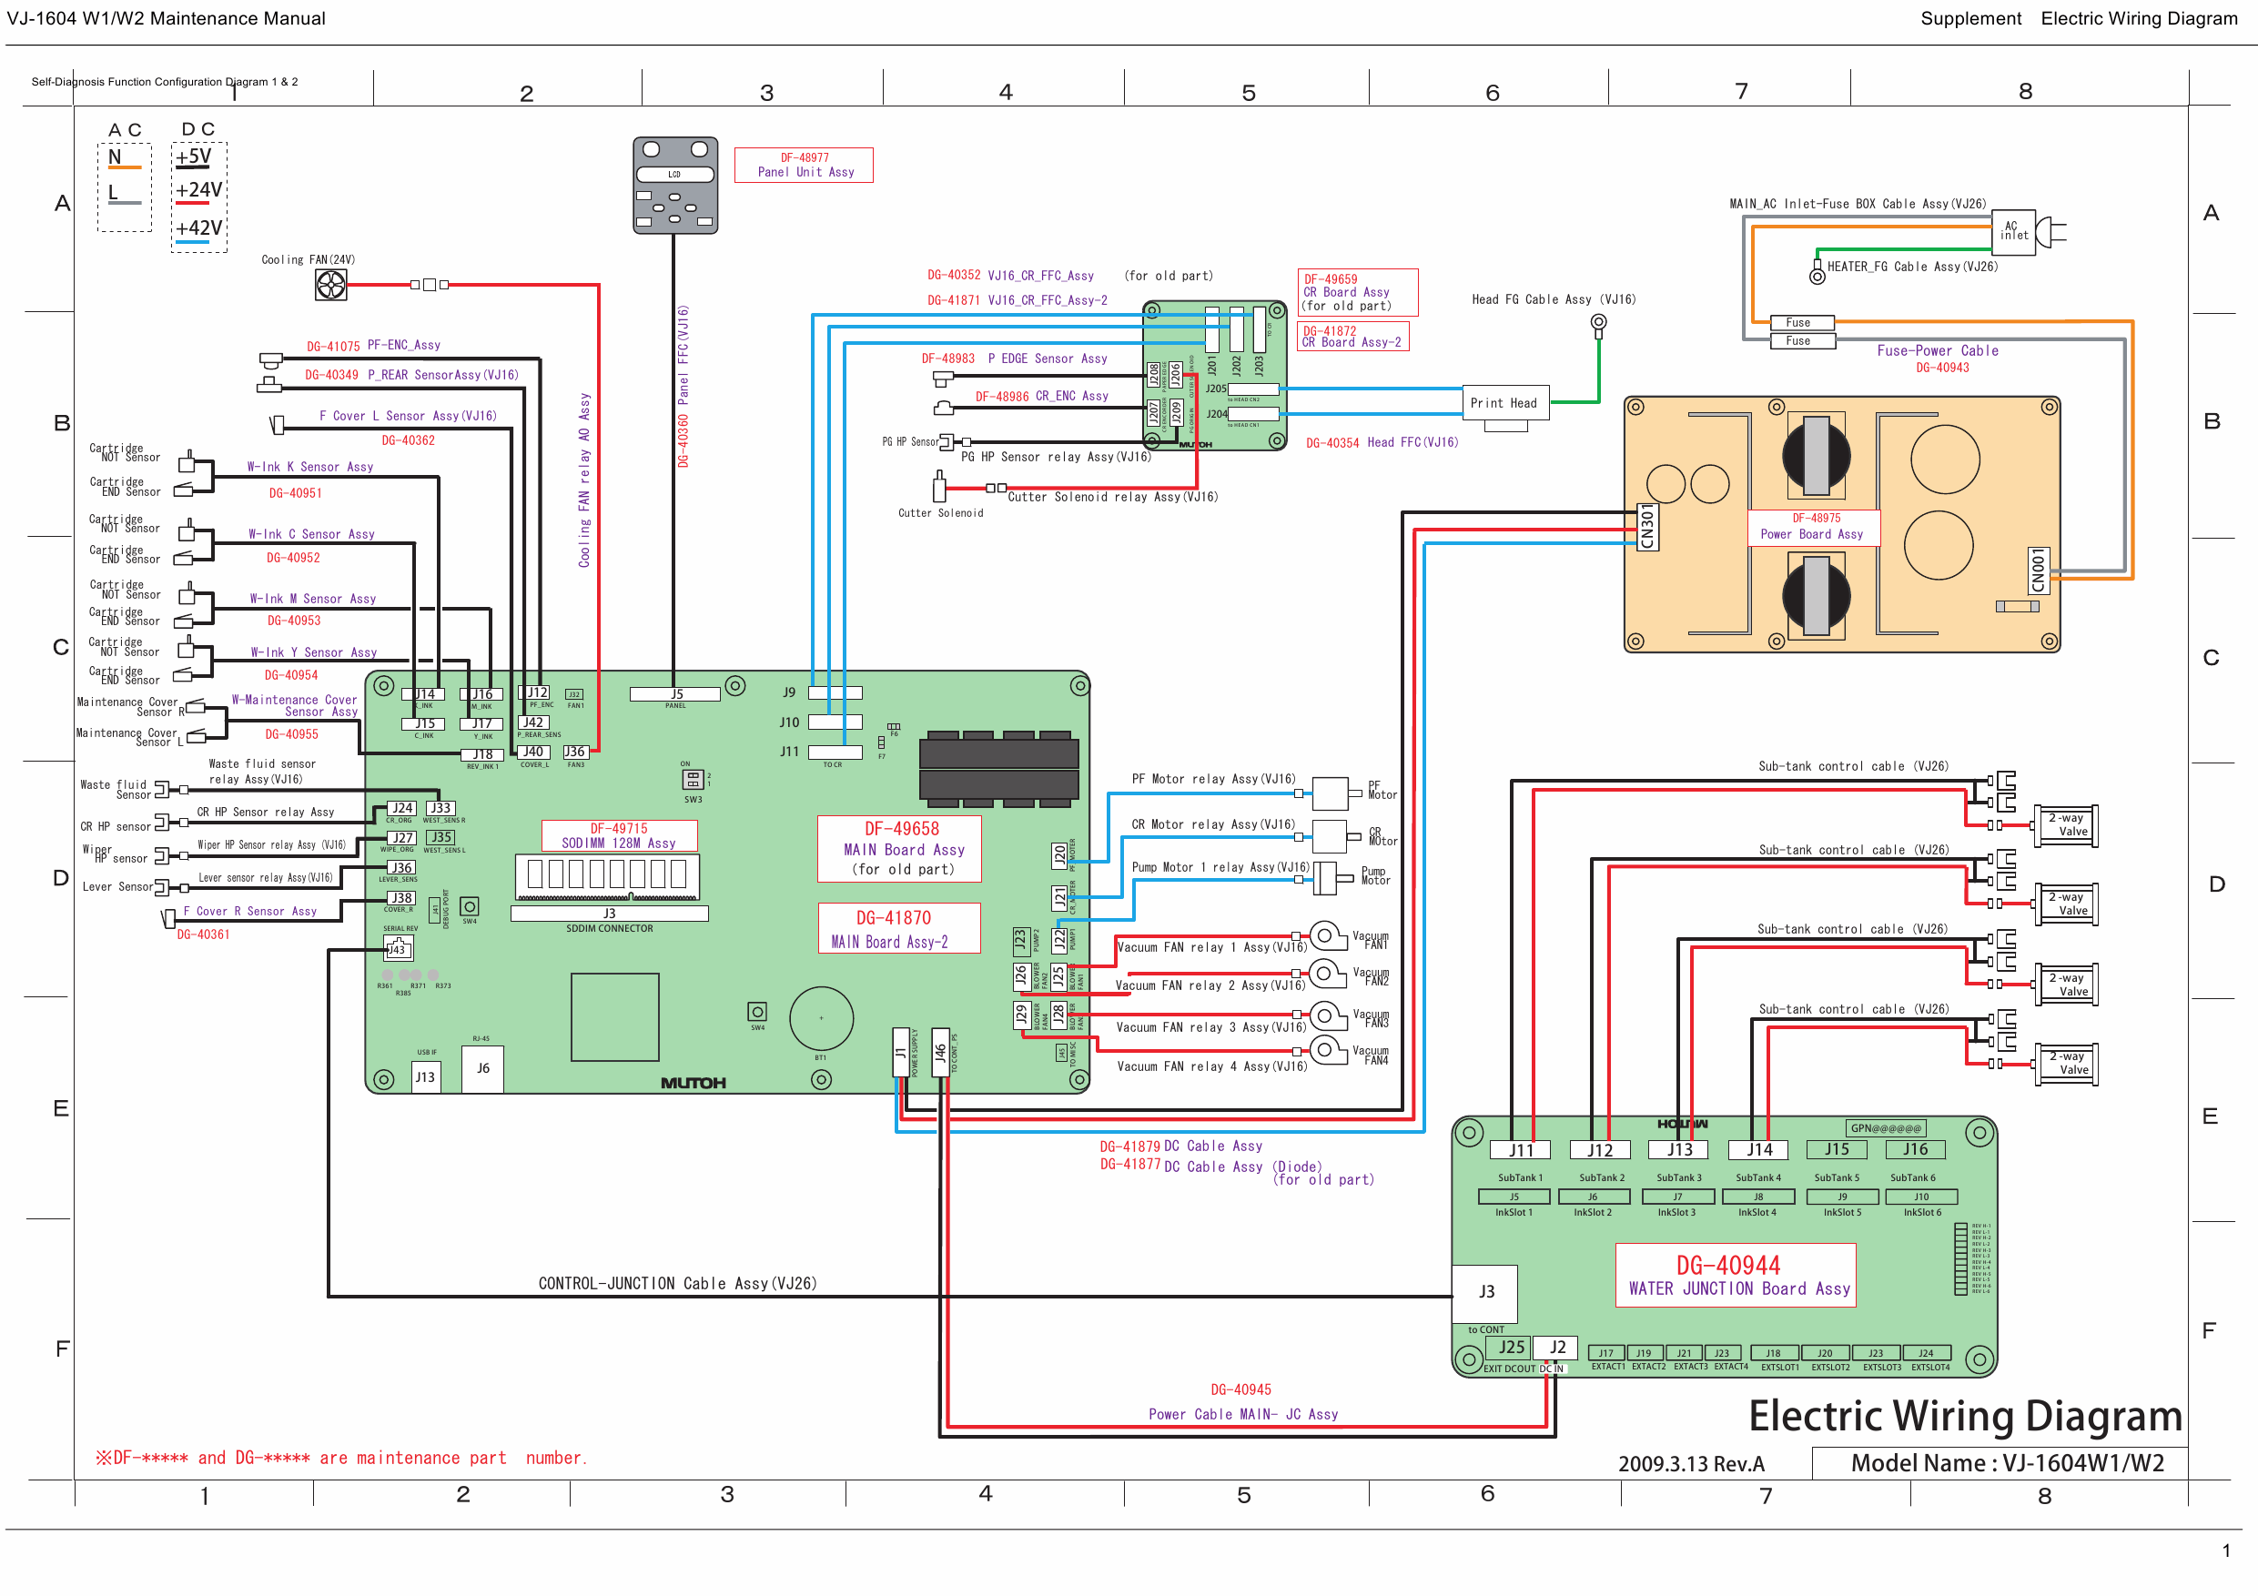Click the J16 SubTank 6 connector on junction board
Image resolution: width=2258 pixels, height=1596 pixels.
click(1915, 1149)
